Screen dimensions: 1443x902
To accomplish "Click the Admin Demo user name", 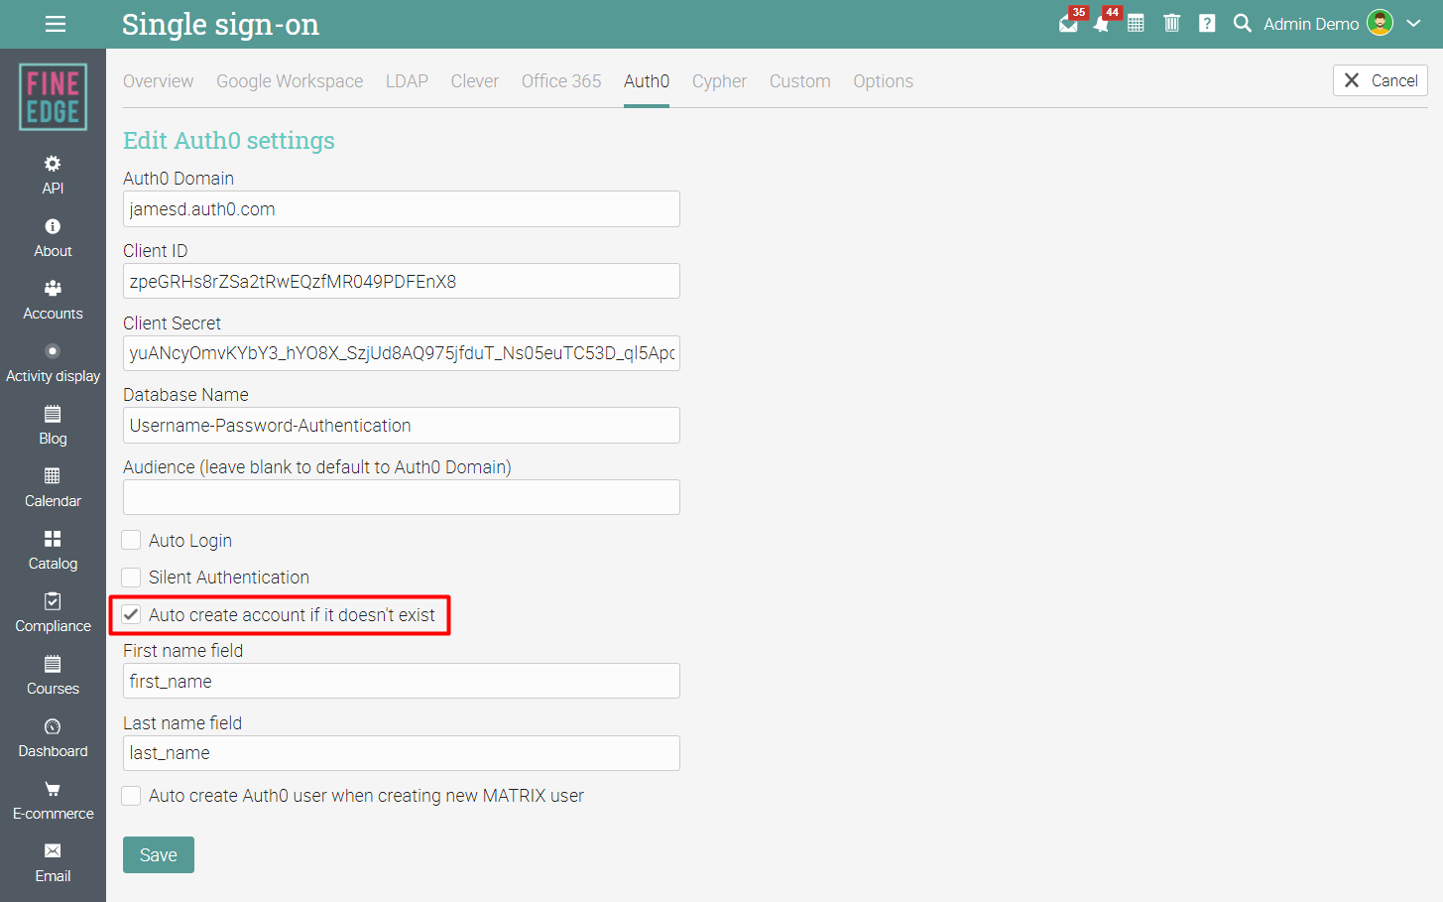I will 1311,24.
